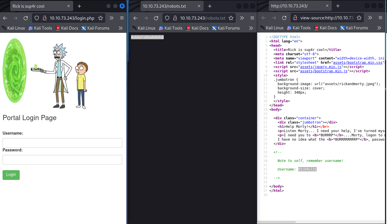
Task: Select the 10.10.73.243/robots.txt tab
Action: pyautogui.click(x=172, y=6)
